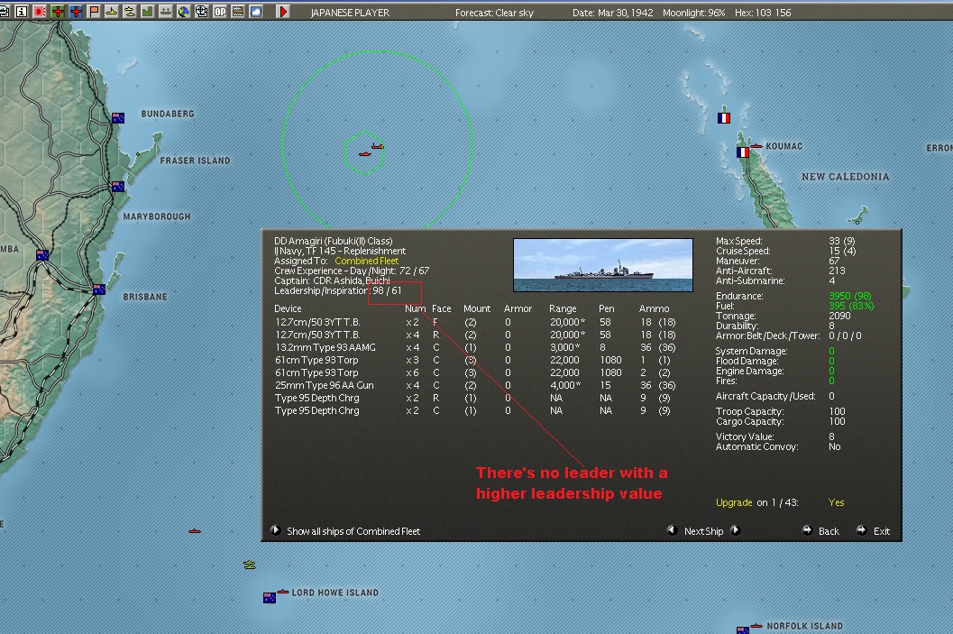Viewport: 953px width, 634px height.
Task: Click the French flag at Koumac
Action: pos(743,152)
